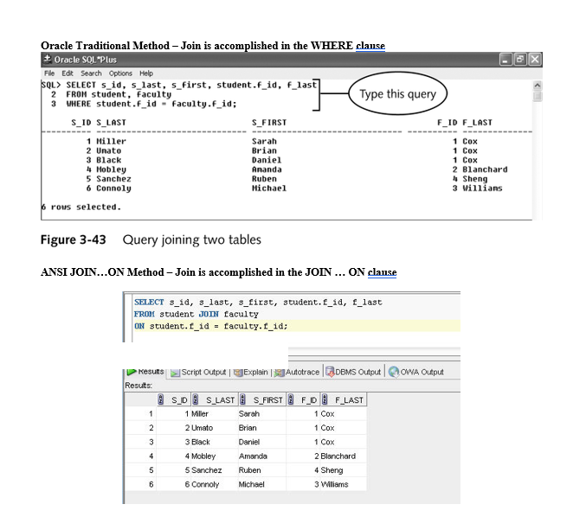Click the FROM student JOIN faculty line
Image resolution: width=586 pixels, height=517 pixels.
click(196, 314)
